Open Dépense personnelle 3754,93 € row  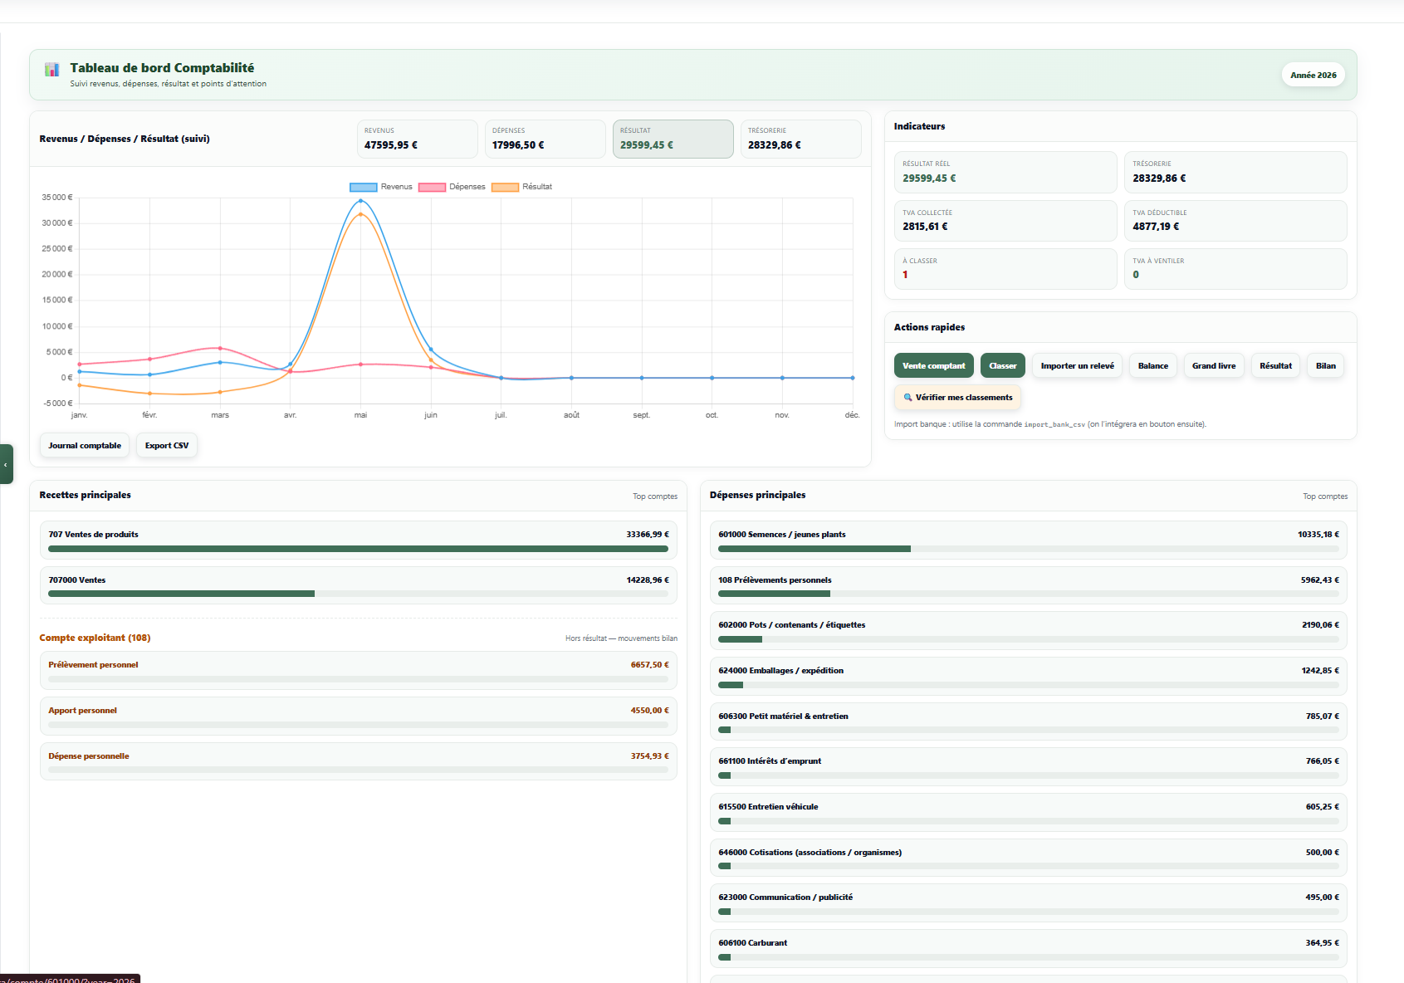[x=359, y=761]
